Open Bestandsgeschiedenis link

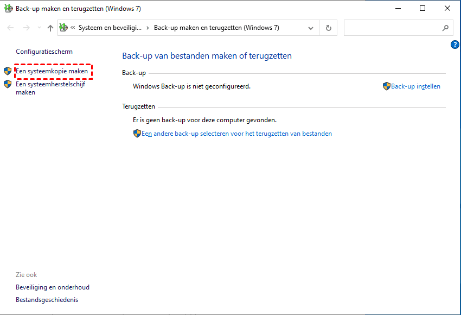click(x=47, y=300)
